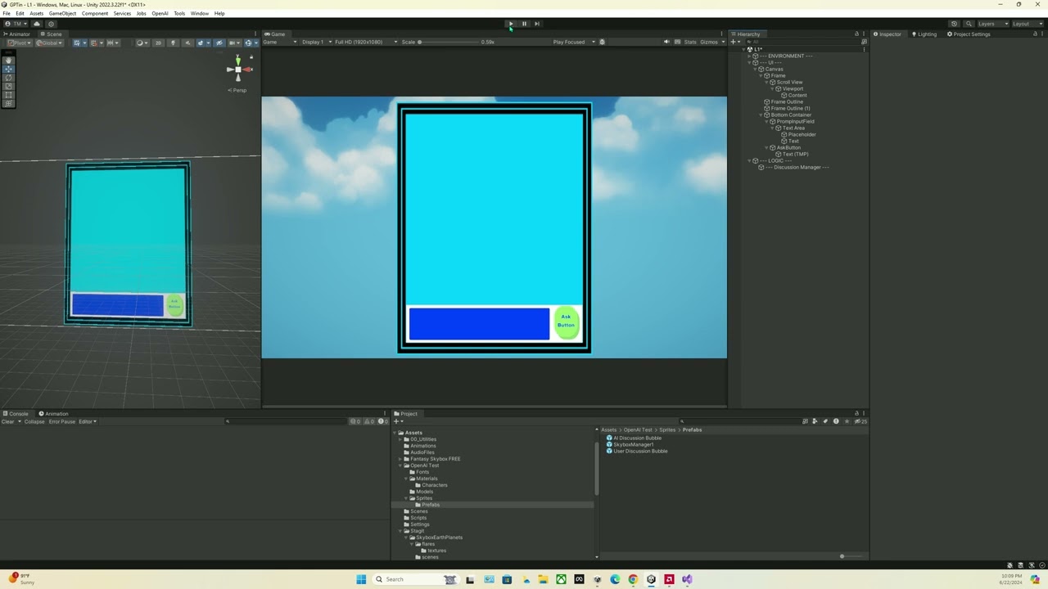The image size is (1048, 589).
Task: Click the Pause button
Action: [x=524, y=24]
